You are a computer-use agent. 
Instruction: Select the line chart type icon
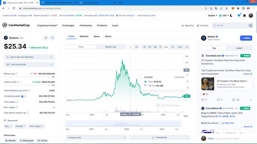131,47
